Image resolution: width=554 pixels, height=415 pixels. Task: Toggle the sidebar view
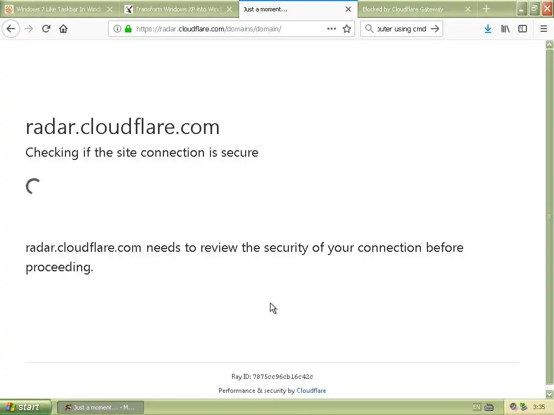tap(523, 29)
